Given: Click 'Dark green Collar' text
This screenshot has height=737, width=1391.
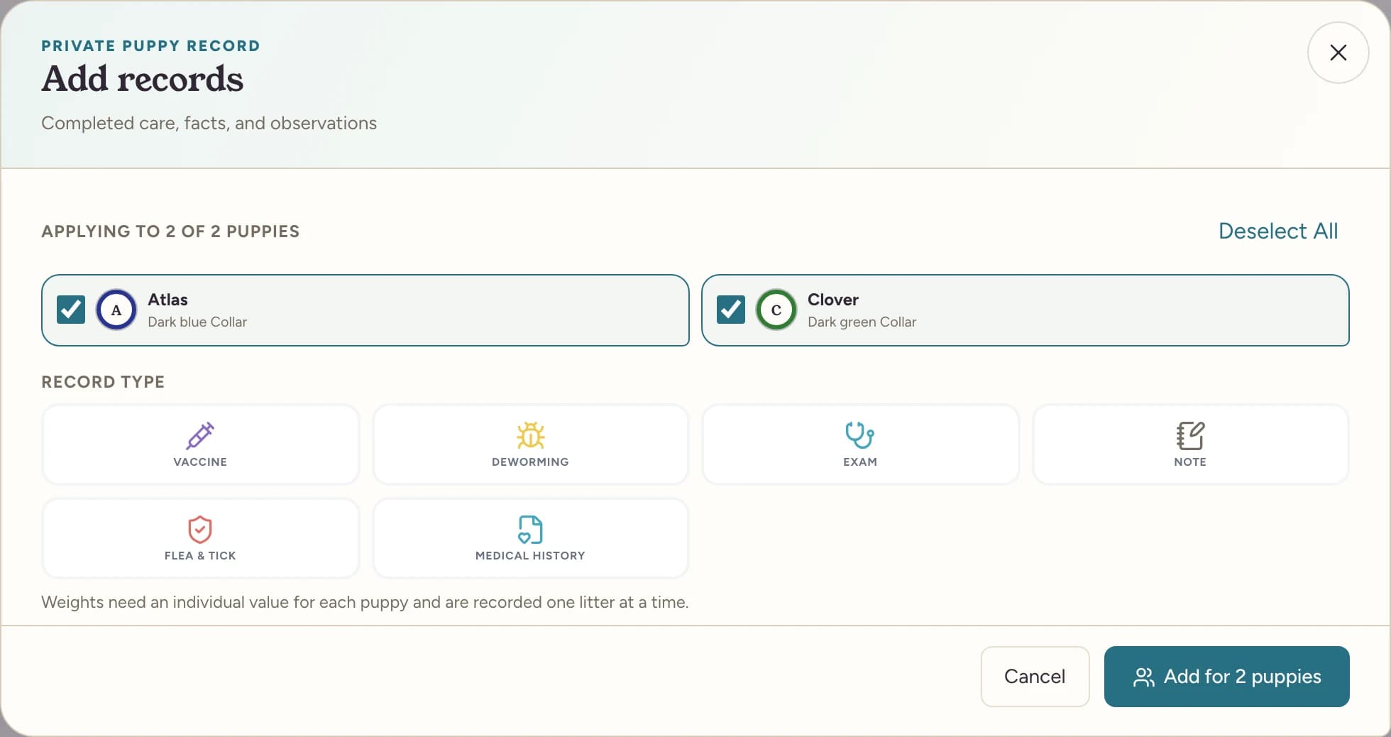Looking at the screenshot, I should tap(862, 322).
